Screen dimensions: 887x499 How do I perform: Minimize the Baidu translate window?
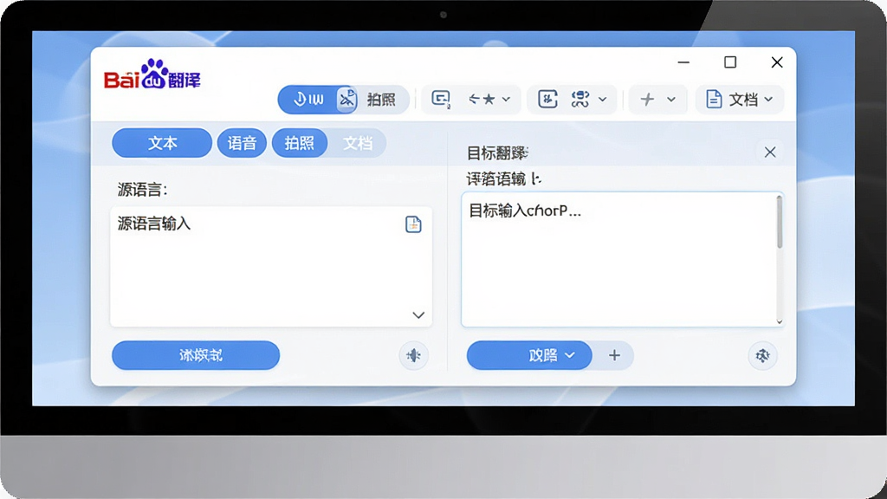point(683,62)
